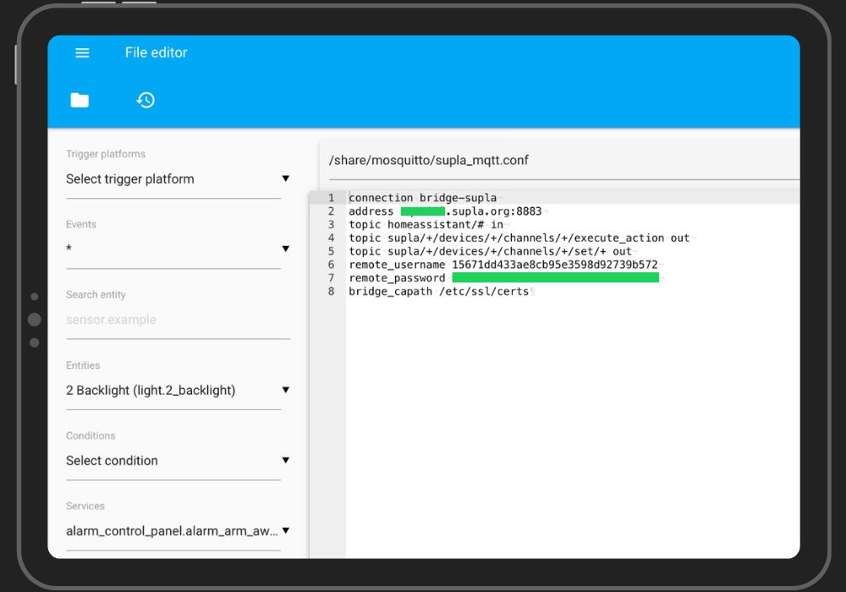Click the remote_username value on line 6
846x592 pixels.
coord(557,264)
